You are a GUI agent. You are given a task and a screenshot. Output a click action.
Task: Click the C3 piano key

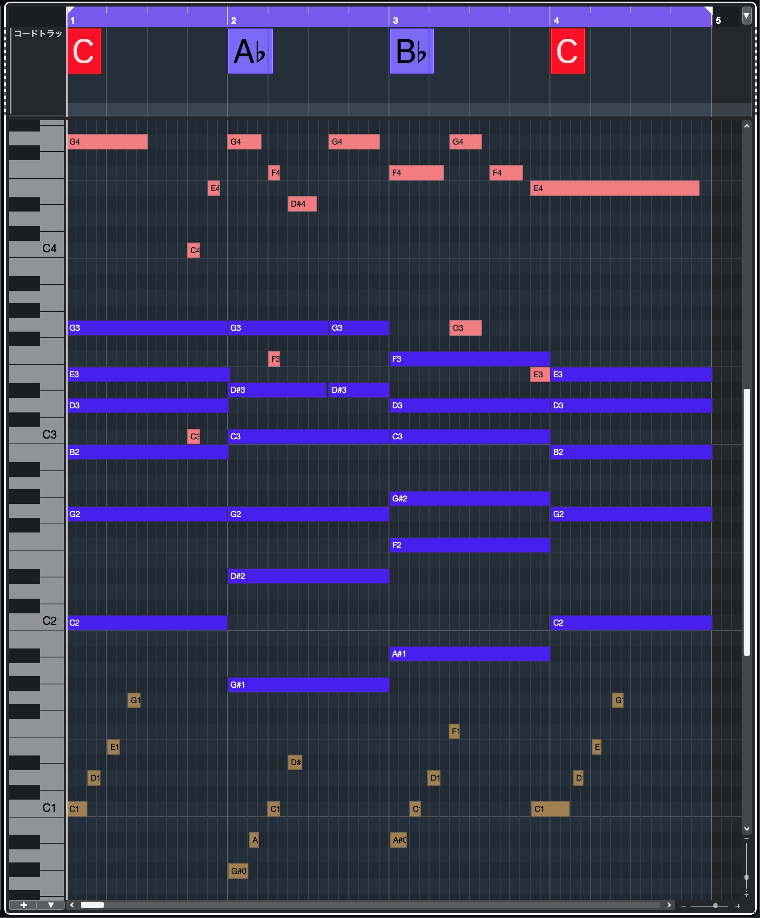click(37, 435)
